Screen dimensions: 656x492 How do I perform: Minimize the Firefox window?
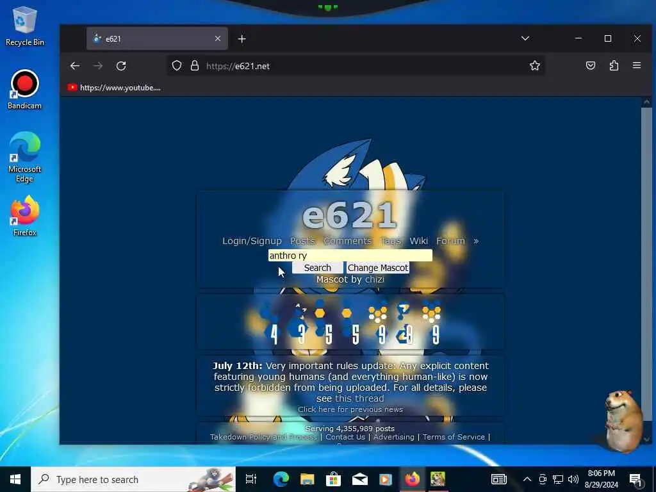578,38
